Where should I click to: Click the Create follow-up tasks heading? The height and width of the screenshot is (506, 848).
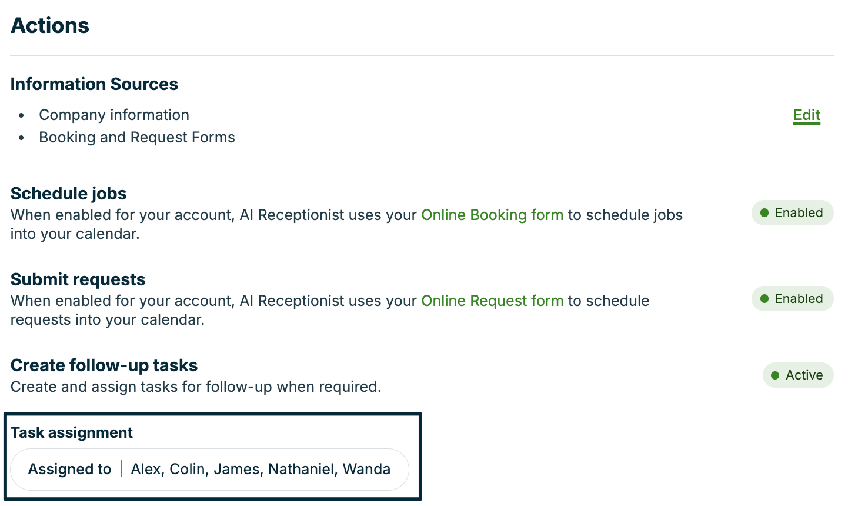click(104, 365)
